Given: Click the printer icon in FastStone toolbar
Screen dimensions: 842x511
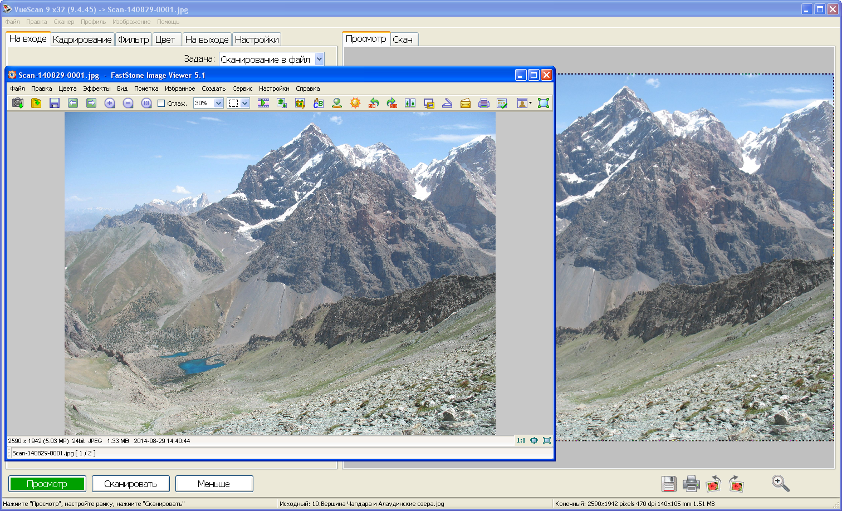Looking at the screenshot, I should [x=484, y=103].
